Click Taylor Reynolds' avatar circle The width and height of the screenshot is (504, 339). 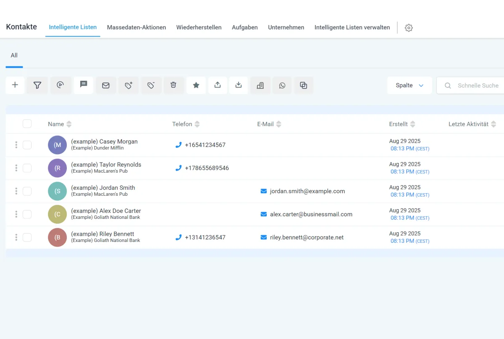click(58, 168)
